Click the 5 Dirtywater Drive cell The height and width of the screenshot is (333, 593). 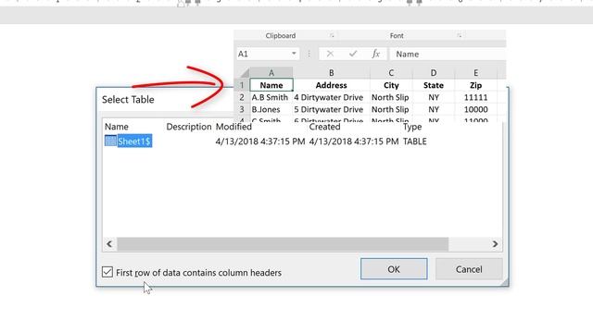click(x=331, y=109)
